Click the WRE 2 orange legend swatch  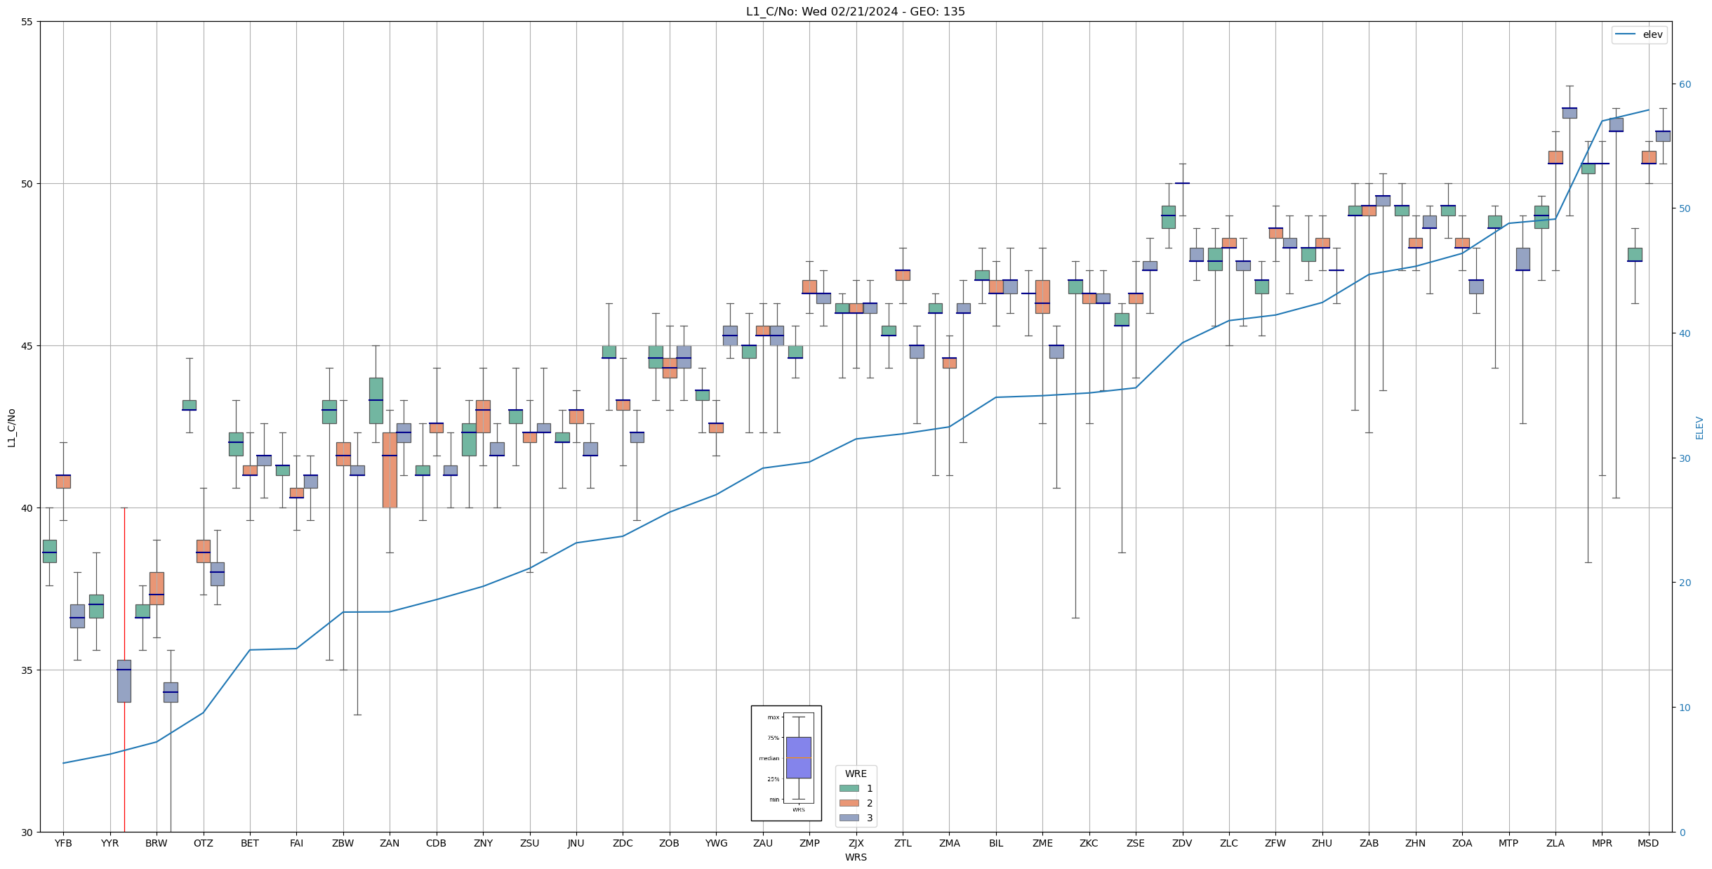point(849,803)
